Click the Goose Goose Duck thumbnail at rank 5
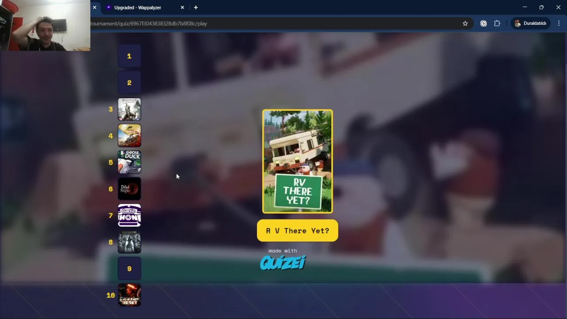 (129, 162)
